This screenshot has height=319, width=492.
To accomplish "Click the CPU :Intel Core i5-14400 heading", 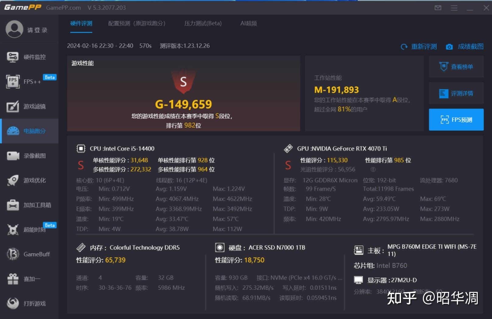I will pos(122,149).
